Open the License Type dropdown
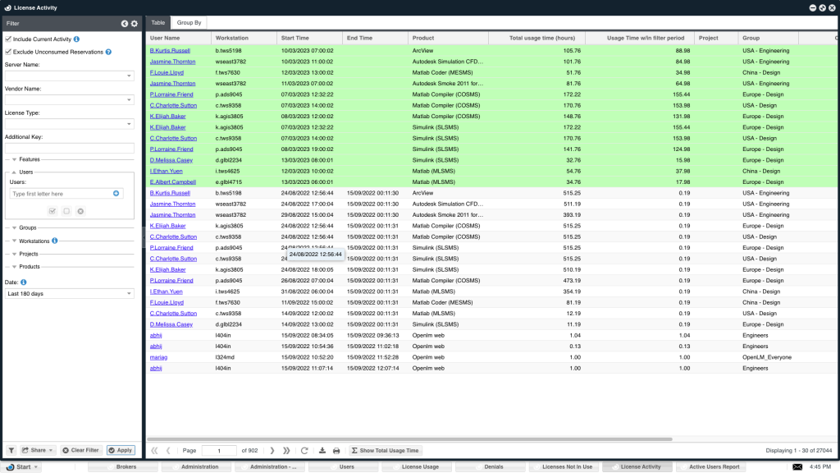Image resolution: width=840 pixels, height=473 pixels. coord(70,124)
